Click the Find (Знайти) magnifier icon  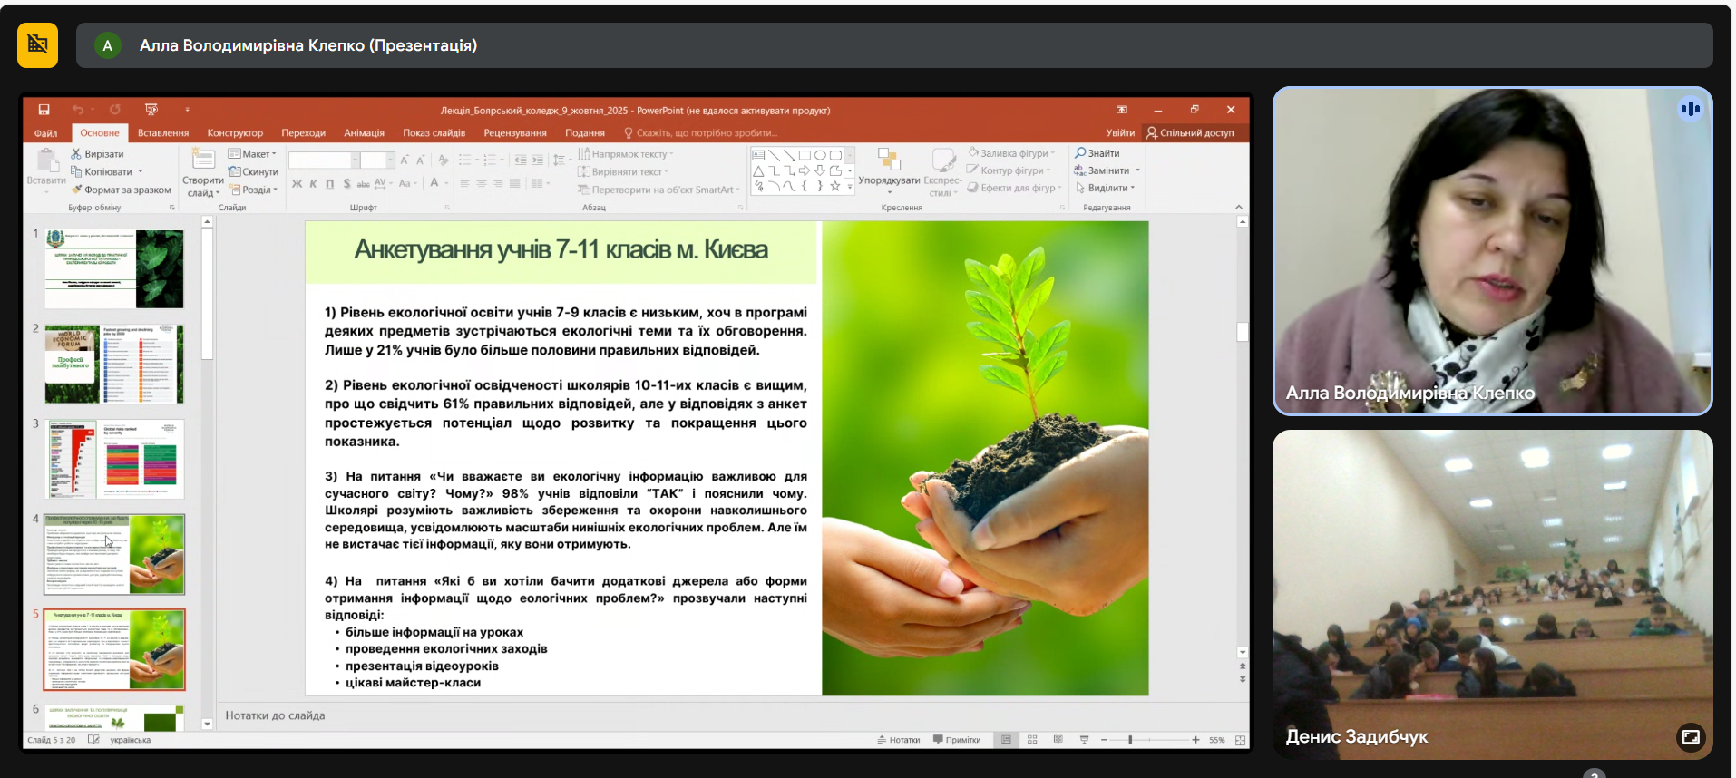pyautogui.click(x=1080, y=153)
